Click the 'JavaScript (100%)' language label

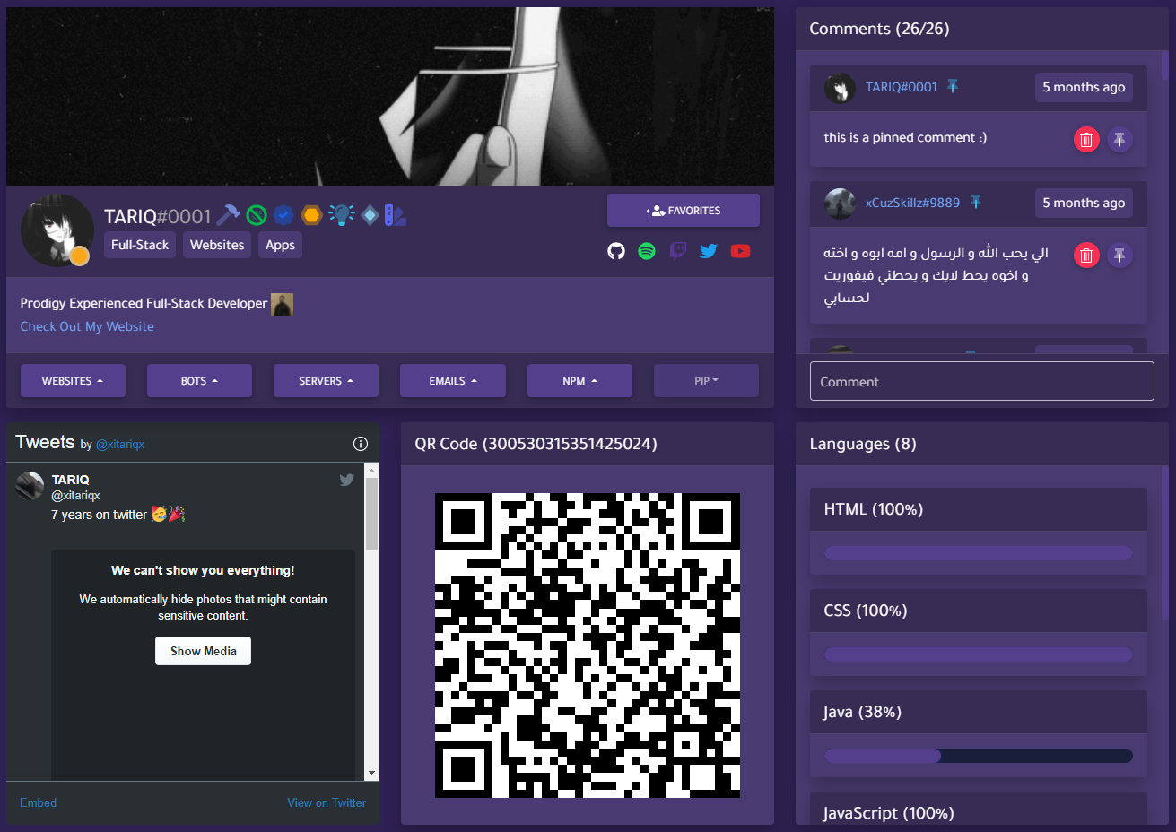889,813
